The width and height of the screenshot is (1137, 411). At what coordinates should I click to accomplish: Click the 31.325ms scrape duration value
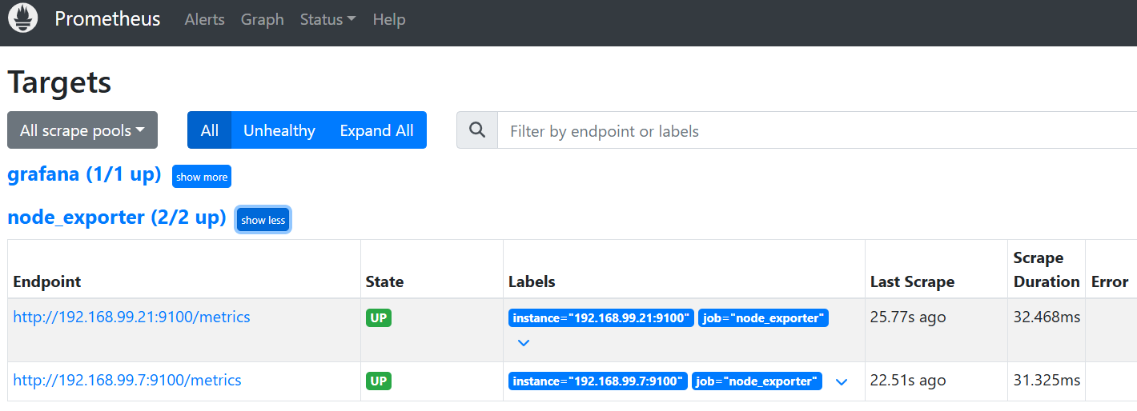click(1047, 381)
